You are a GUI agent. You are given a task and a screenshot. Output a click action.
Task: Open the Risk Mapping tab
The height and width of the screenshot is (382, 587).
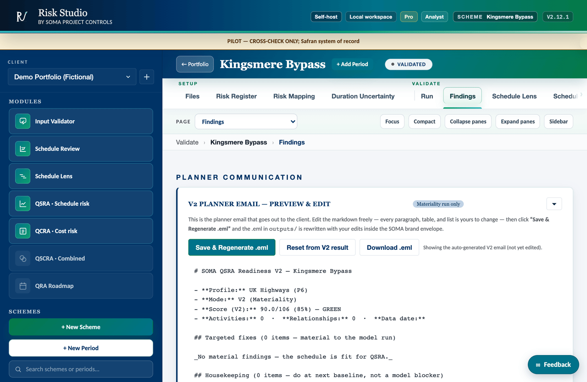pyautogui.click(x=294, y=96)
